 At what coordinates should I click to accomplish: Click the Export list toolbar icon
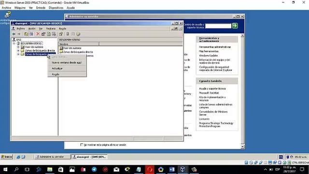(54, 34)
